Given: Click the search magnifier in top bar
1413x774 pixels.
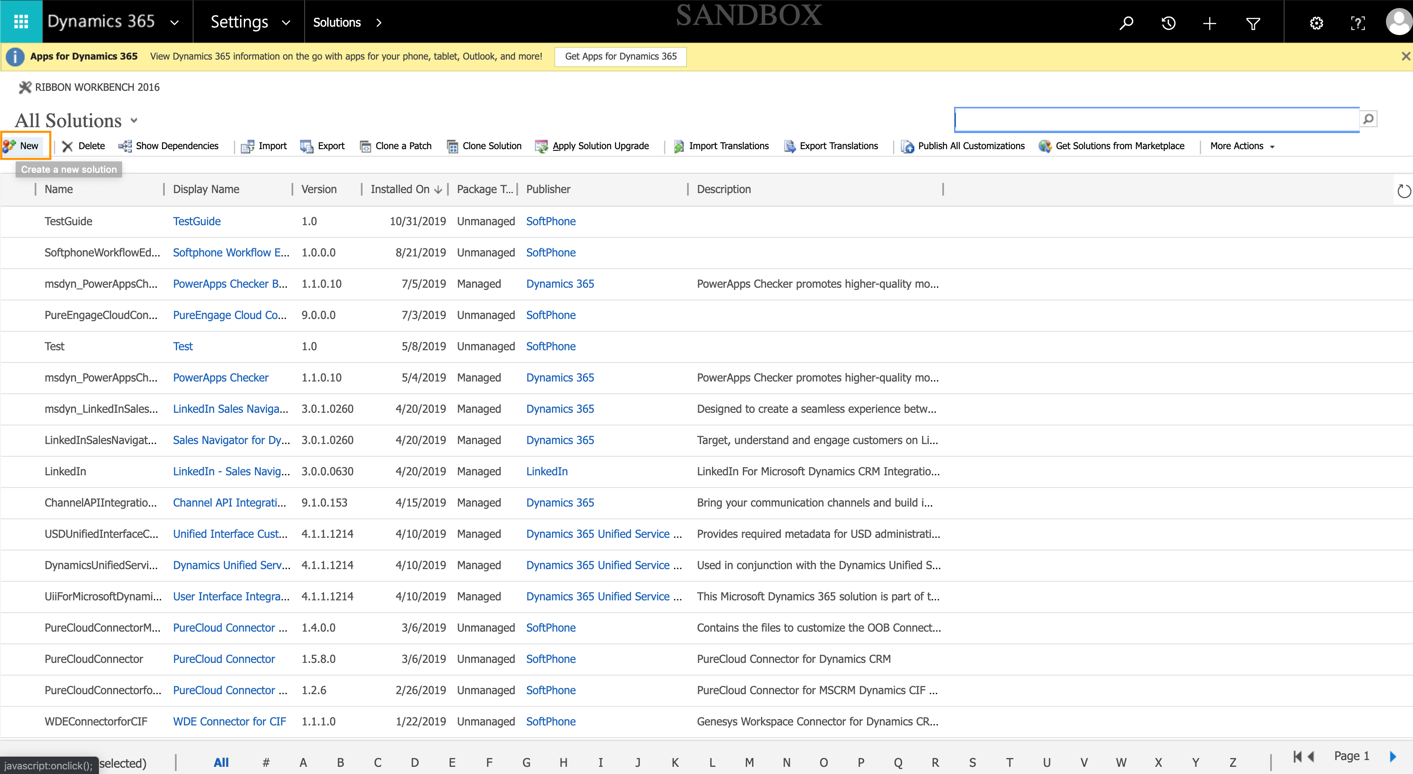Looking at the screenshot, I should click(1126, 23).
